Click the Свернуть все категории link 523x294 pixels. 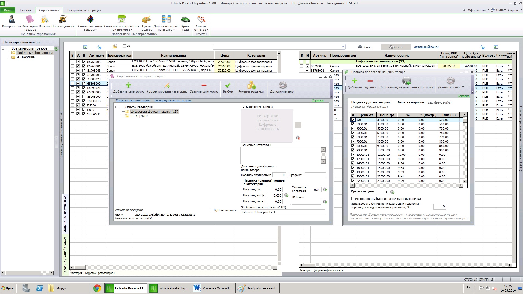133,100
